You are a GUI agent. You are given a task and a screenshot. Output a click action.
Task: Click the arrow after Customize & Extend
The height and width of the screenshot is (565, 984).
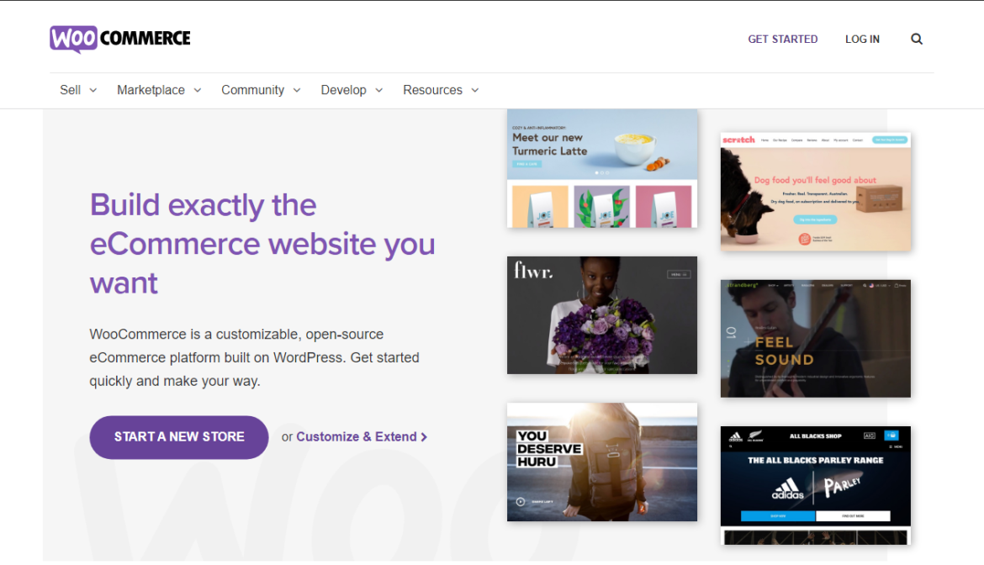[424, 437]
